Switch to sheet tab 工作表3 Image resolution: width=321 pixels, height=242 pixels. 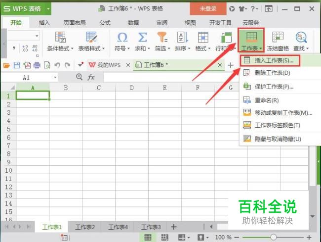click(x=151, y=227)
